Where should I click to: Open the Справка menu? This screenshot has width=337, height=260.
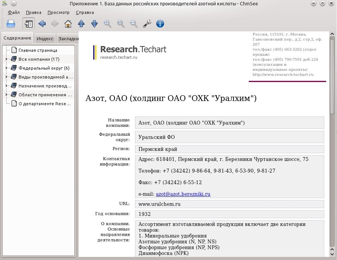[85, 12]
